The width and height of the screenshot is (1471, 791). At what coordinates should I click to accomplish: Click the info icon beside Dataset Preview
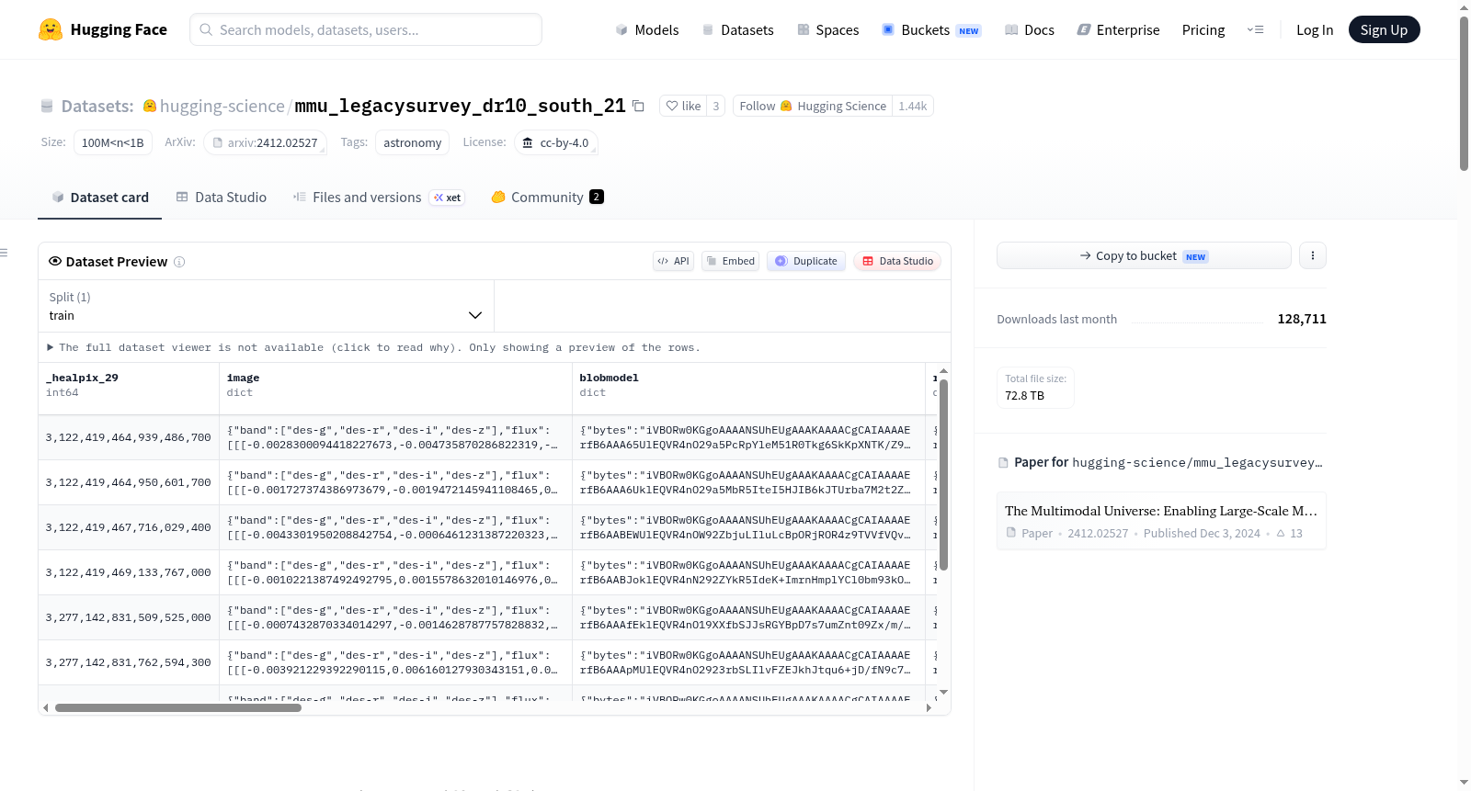pyautogui.click(x=179, y=262)
